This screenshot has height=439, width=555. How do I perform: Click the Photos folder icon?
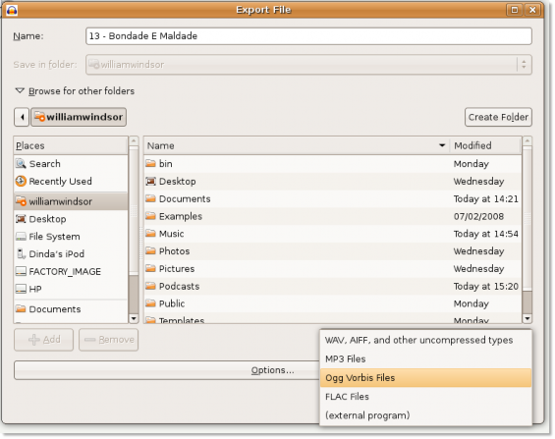(x=151, y=250)
